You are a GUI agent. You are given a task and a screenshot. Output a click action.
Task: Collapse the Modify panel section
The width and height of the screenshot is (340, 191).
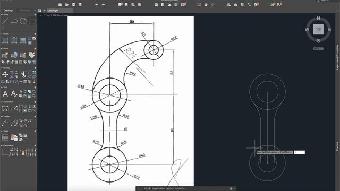tap(2, 68)
